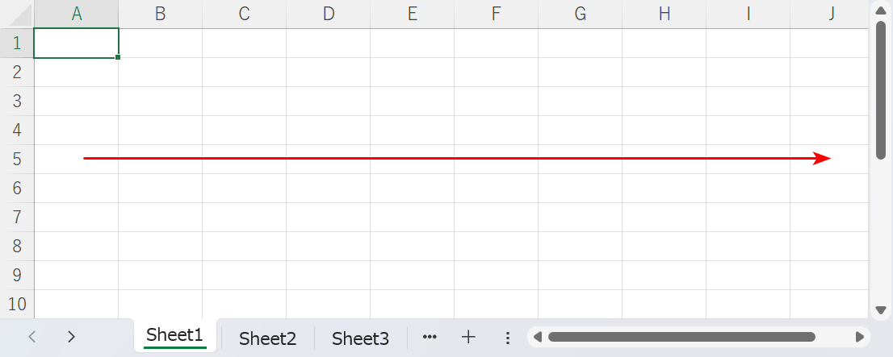The image size is (893, 357).
Task: Select row 7 header
Action: (18, 217)
